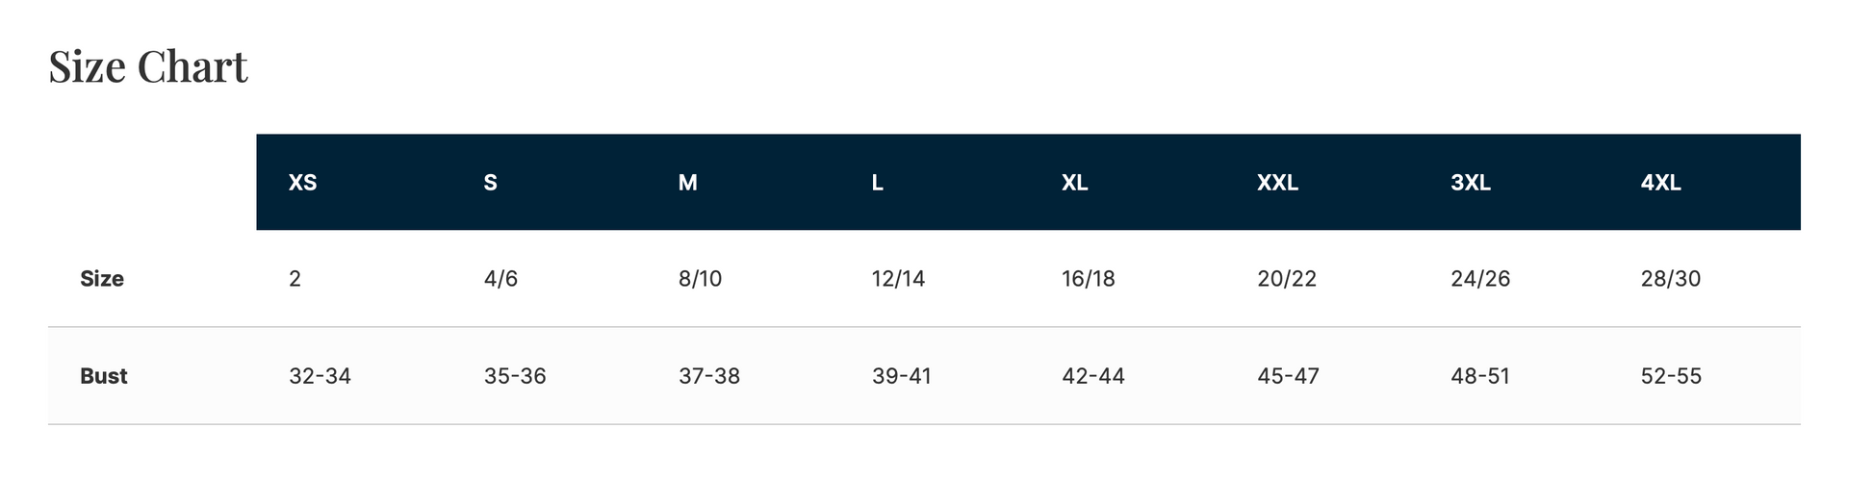Select the 39-41 bust cell
The width and height of the screenshot is (1873, 479).
point(901,376)
